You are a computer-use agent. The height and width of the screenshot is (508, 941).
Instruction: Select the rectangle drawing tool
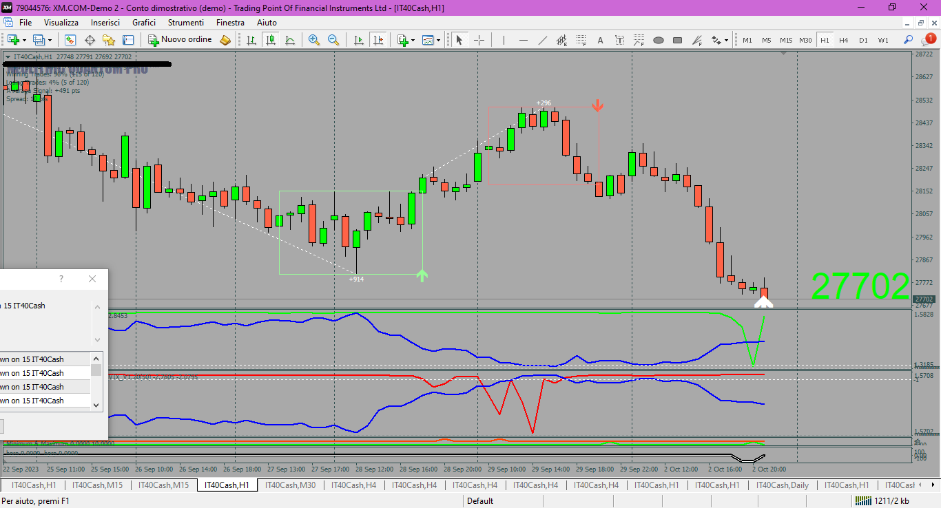tap(677, 40)
